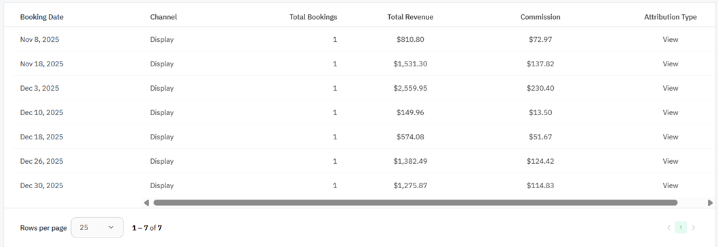The height and width of the screenshot is (247, 718).
Task: Click the horizontal scrollbar left arrow
Action: click(146, 202)
